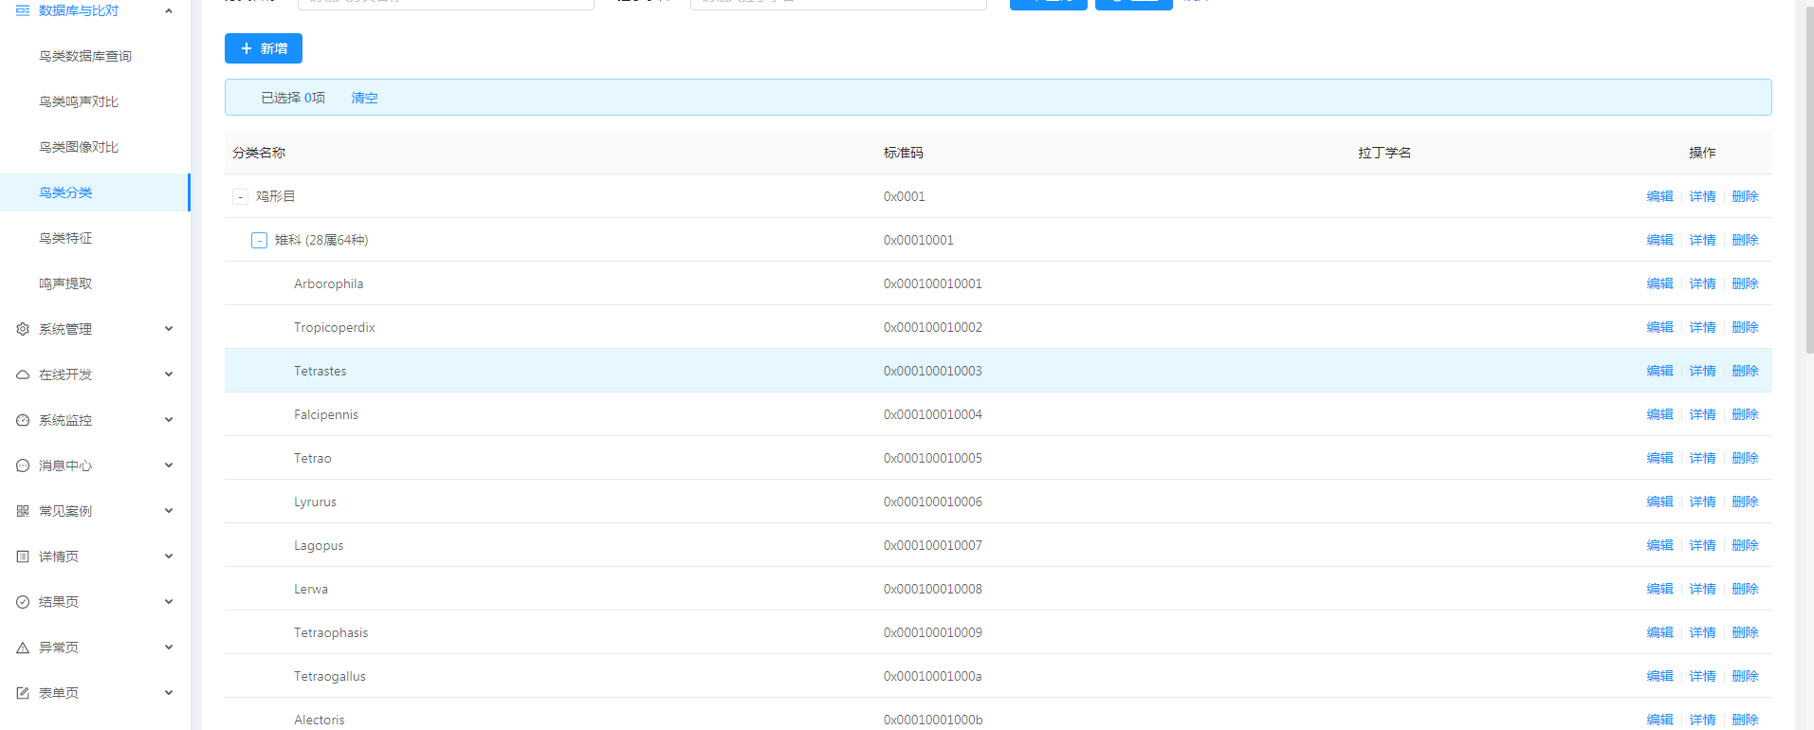Click standard code 0x000100010005

point(933,458)
